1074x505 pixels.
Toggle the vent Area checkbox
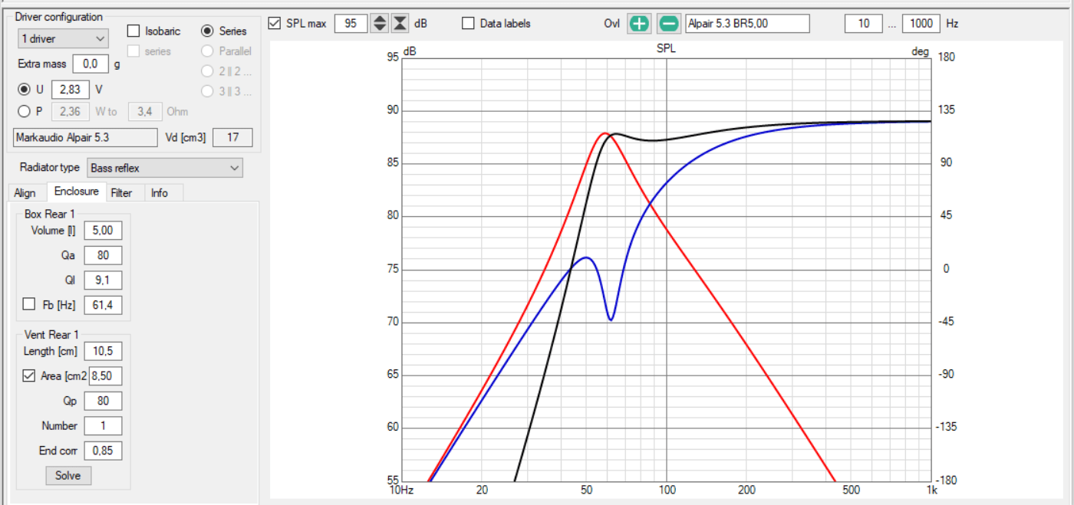coord(30,375)
